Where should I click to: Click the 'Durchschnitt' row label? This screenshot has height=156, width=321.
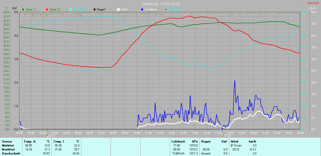(x=11, y=154)
